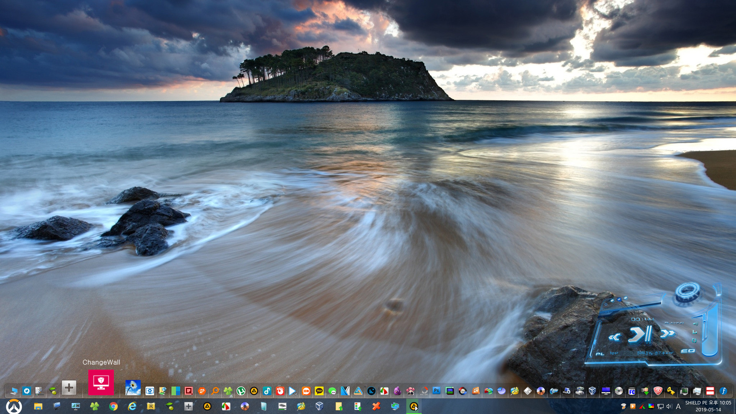Screen dimensions: 736x414
Task: Open the network tray icon
Action: [660, 406]
